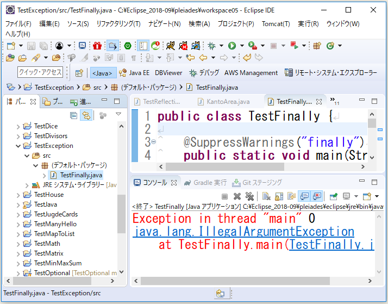Image resolution: width=388 pixels, height=304 pixels.
Task: Open the ヘルプ(H) menu
Action: (x=18, y=34)
